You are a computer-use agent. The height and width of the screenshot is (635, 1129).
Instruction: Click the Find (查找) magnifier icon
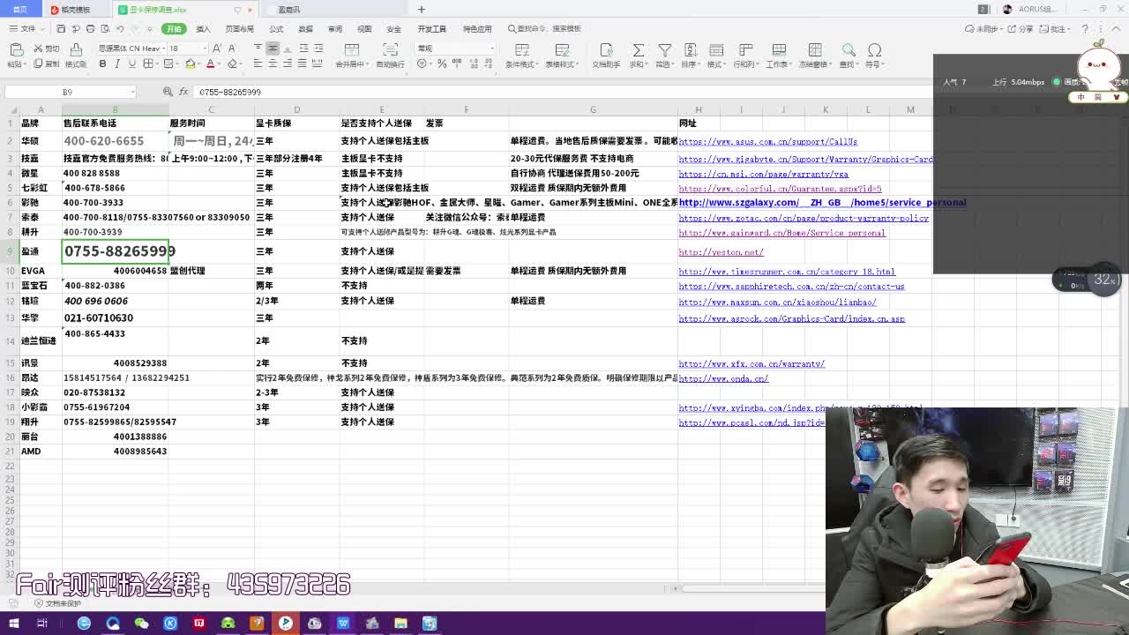849,49
